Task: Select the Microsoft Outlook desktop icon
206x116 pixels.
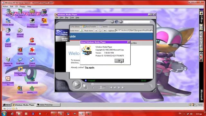Action: (x=20, y=33)
